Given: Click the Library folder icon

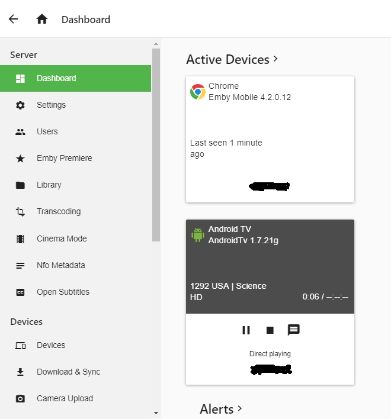Looking at the screenshot, I should (x=20, y=185).
